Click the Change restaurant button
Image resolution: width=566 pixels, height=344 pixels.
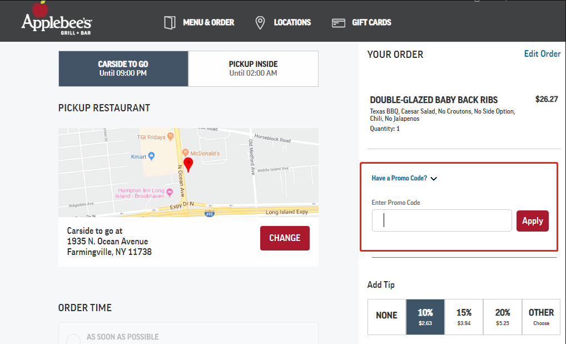pos(285,238)
